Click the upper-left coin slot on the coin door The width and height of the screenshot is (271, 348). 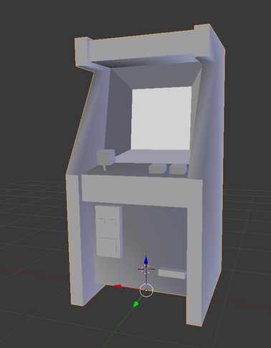point(102,222)
